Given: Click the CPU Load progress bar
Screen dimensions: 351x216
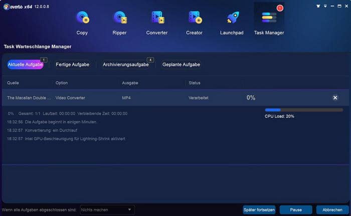Looking at the screenshot, I should click(x=304, y=110).
